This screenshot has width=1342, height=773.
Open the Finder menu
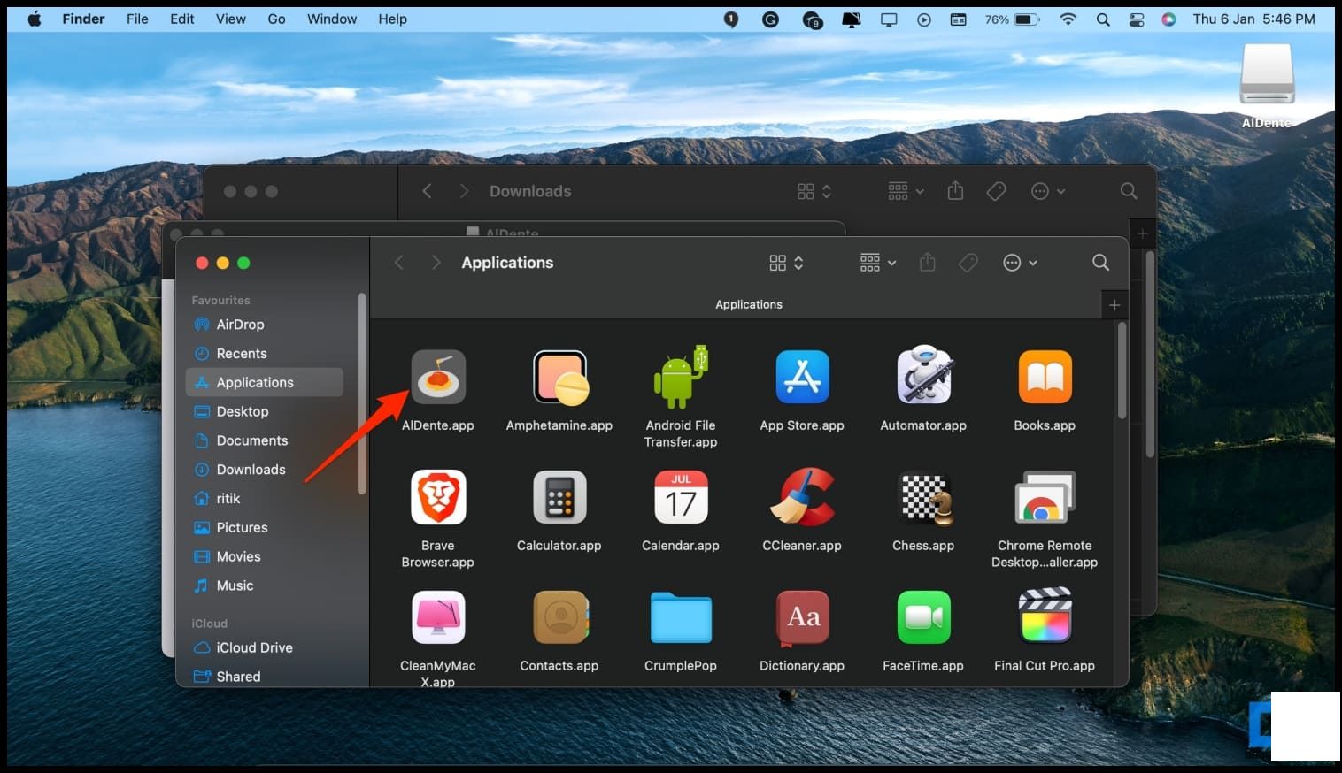pyautogui.click(x=83, y=19)
